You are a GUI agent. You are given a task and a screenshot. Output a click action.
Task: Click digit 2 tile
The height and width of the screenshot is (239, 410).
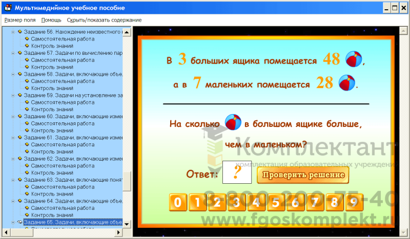pos(217,202)
